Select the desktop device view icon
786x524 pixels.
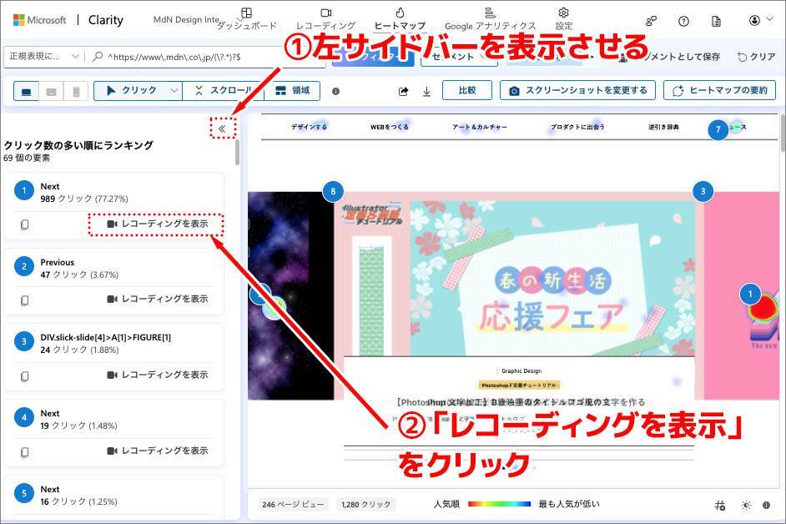(x=27, y=92)
